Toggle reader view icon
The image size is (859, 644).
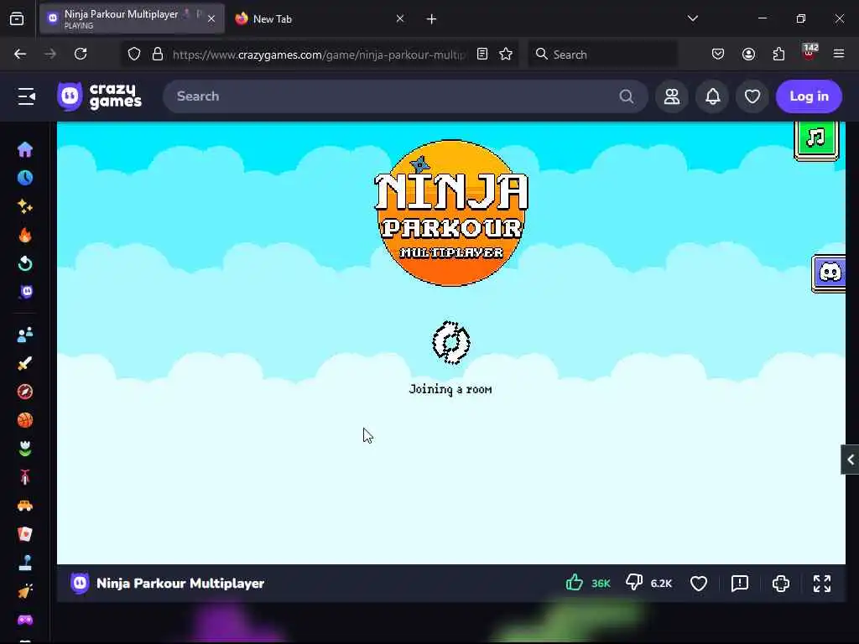point(482,54)
